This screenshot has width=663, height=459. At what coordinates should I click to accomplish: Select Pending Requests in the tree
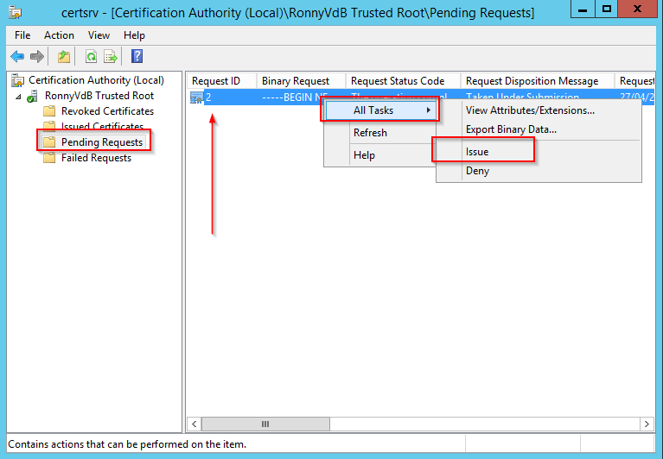point(101,142)
